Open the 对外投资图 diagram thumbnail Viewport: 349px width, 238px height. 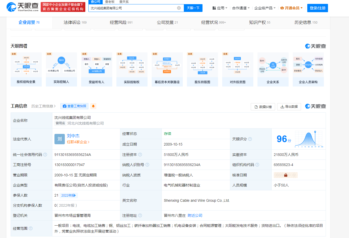click(238, 69)
